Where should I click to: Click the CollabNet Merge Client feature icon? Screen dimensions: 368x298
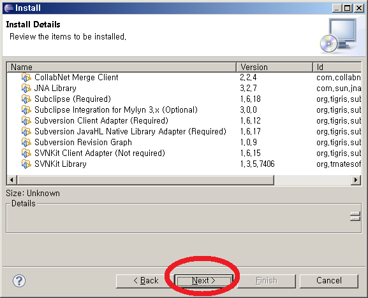(x=26, y=77)
